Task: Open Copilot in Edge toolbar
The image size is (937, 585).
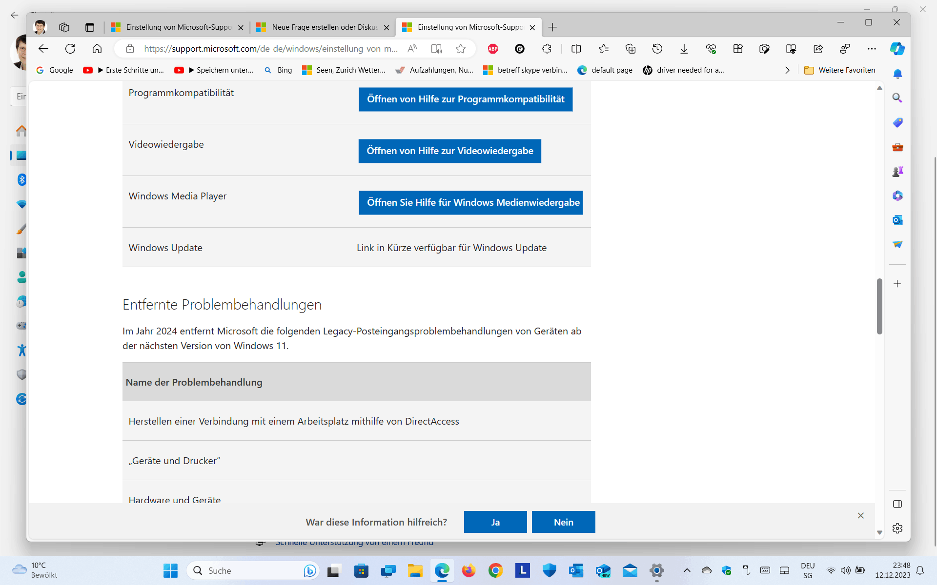Action: pyautogui.click(x=897, y=49)
